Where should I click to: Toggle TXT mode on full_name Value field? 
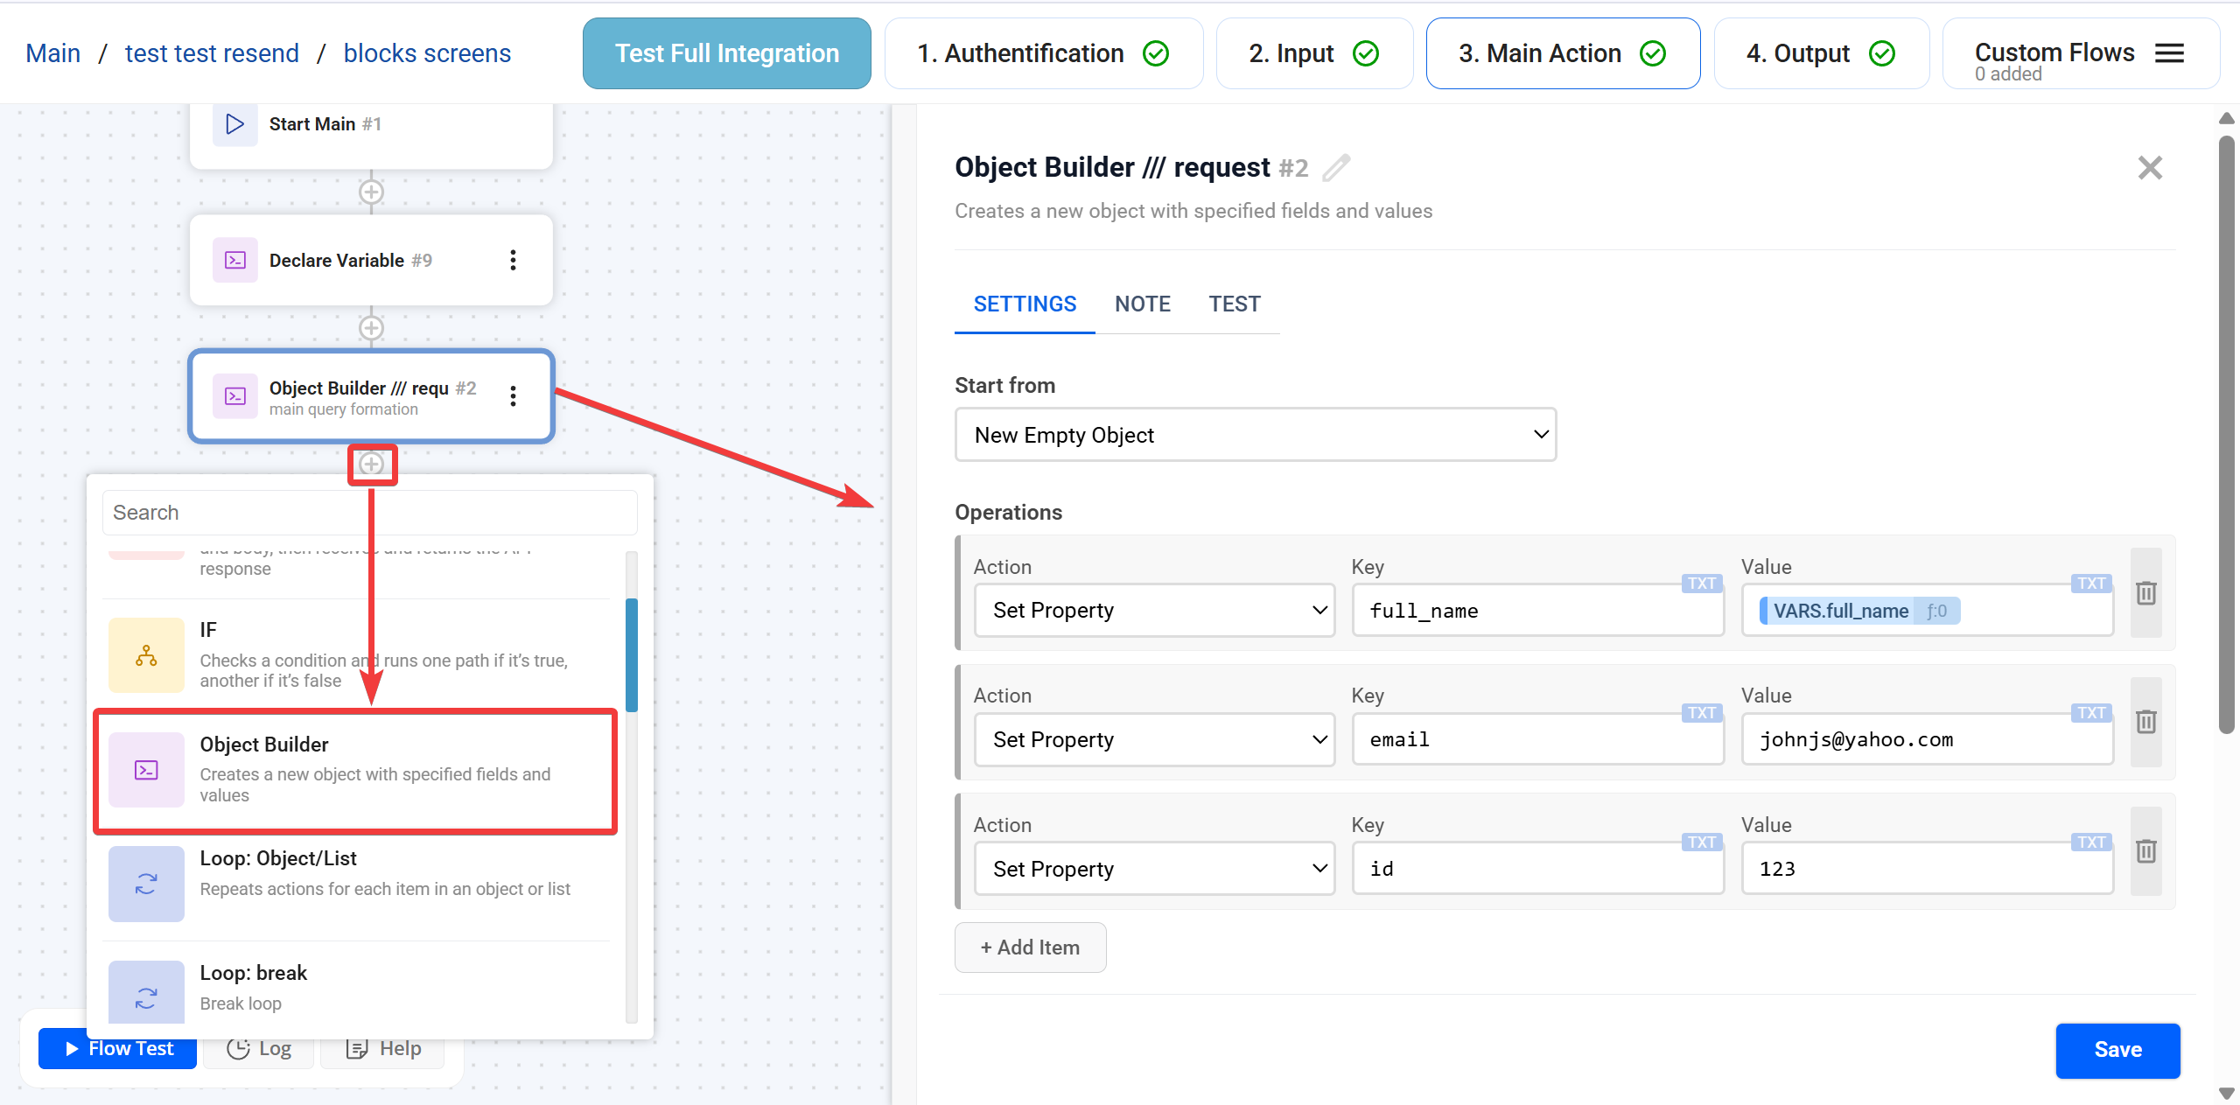tap(2090, 583)
